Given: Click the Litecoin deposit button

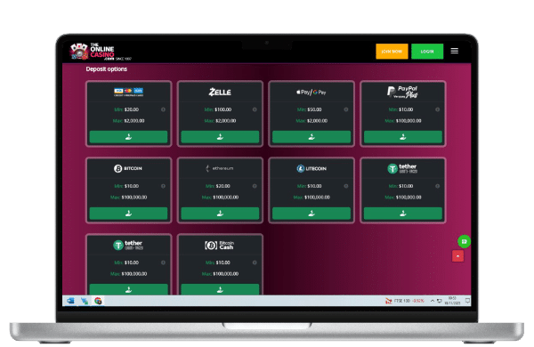Looking at the screenshot, I should 311,214.
